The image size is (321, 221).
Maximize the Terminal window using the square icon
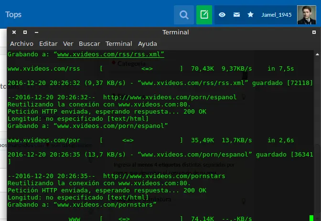[25, 32]
